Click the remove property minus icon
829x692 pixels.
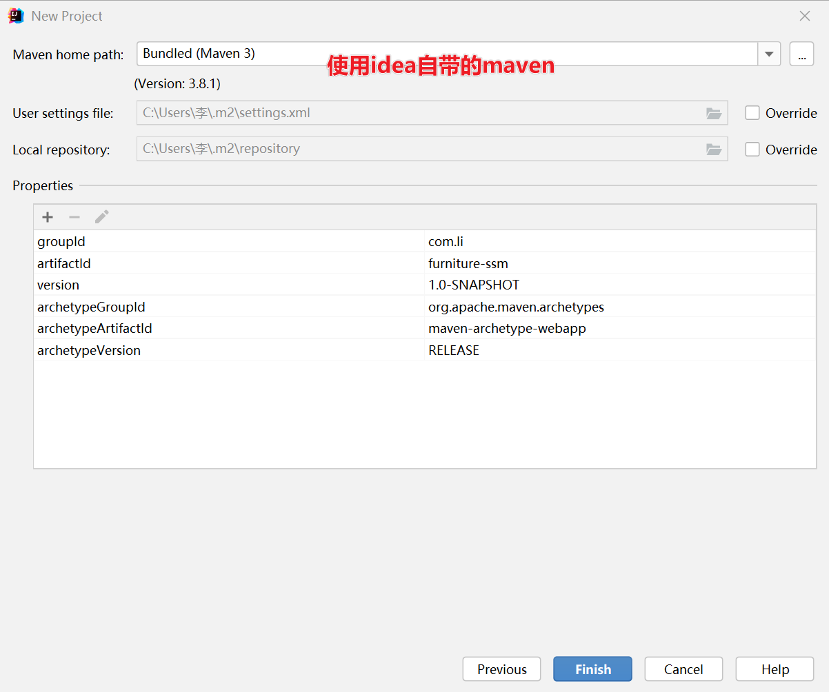tap(74, 217)
